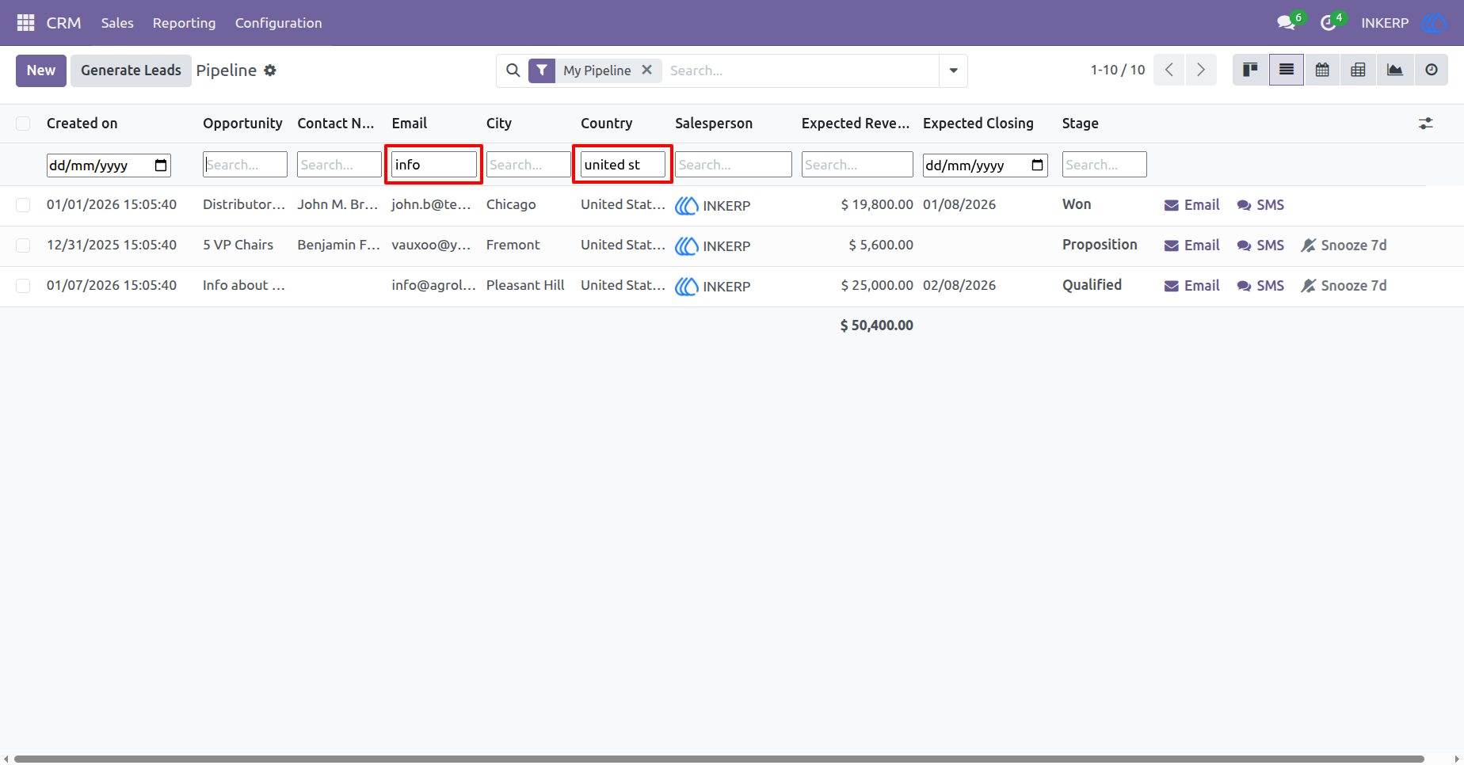The height and width of the screenshot is (765, 1464).
Task: Select the 5 VP Chairs row checkbox
Action: (23, 245)
